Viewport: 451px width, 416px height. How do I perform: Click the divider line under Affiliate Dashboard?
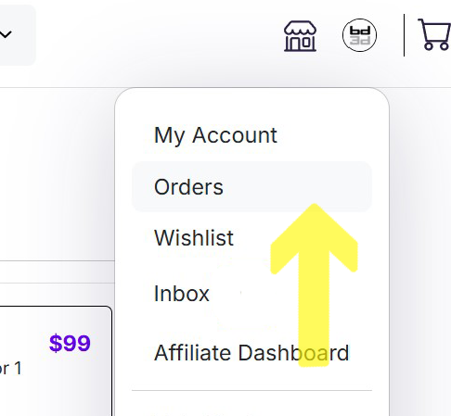click(x=251, y=390)
